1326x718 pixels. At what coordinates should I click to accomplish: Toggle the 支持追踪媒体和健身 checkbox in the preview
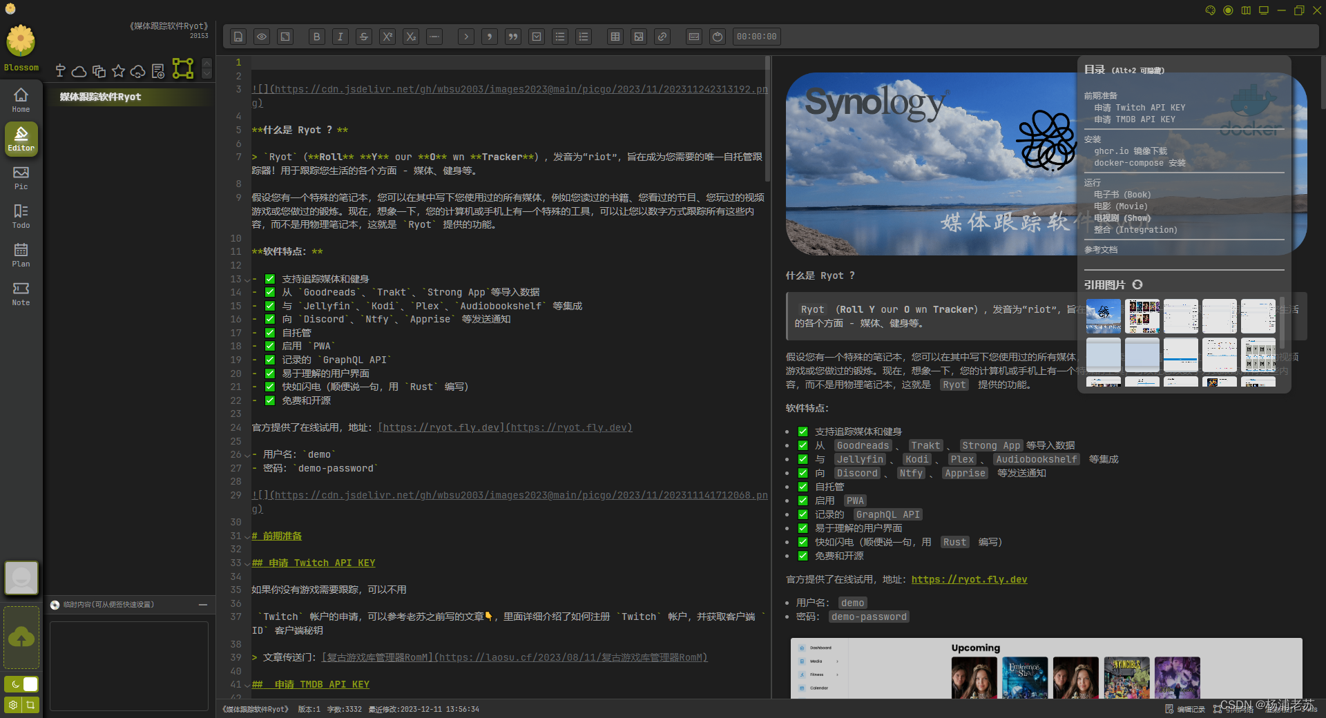point(803,431)
